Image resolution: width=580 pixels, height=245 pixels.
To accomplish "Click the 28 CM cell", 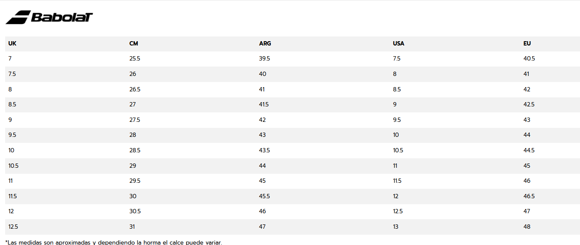I will (x=133, y=135).
